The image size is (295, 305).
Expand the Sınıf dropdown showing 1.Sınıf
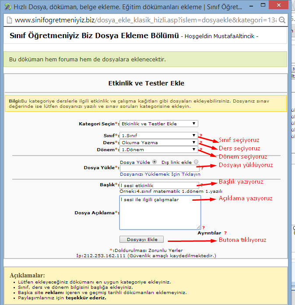[159, 135]
